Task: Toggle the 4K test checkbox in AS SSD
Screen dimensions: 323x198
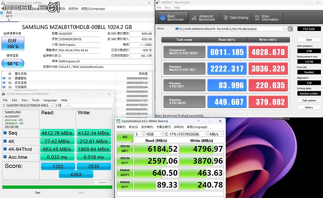Action: click(5, 141)
